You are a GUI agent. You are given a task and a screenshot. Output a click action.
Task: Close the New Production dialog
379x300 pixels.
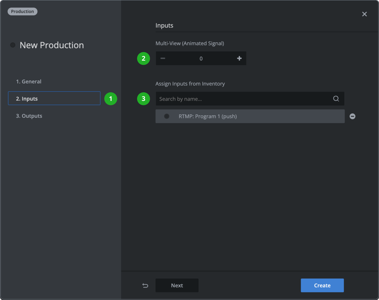[364, 14]
